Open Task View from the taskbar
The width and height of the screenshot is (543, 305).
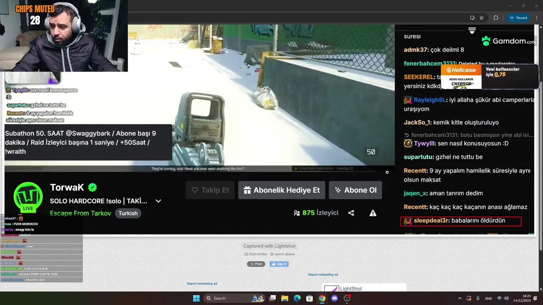click(x=273, y=298)
